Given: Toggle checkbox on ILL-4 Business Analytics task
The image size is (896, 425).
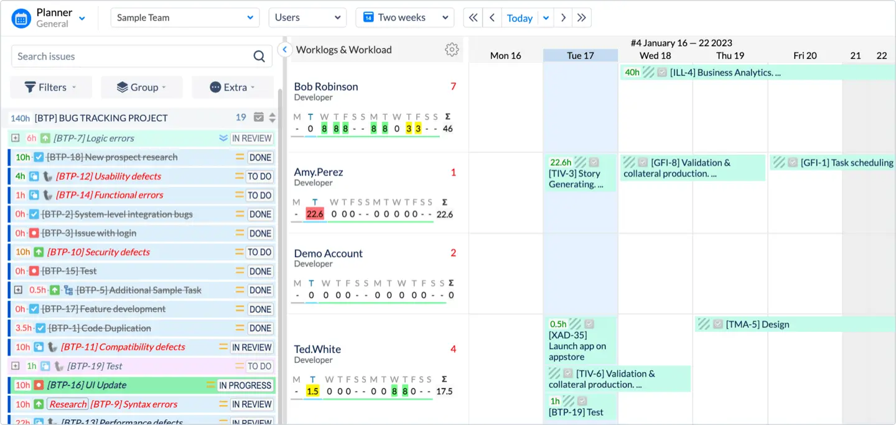Looking at the screenshot, I should point(662,73).
